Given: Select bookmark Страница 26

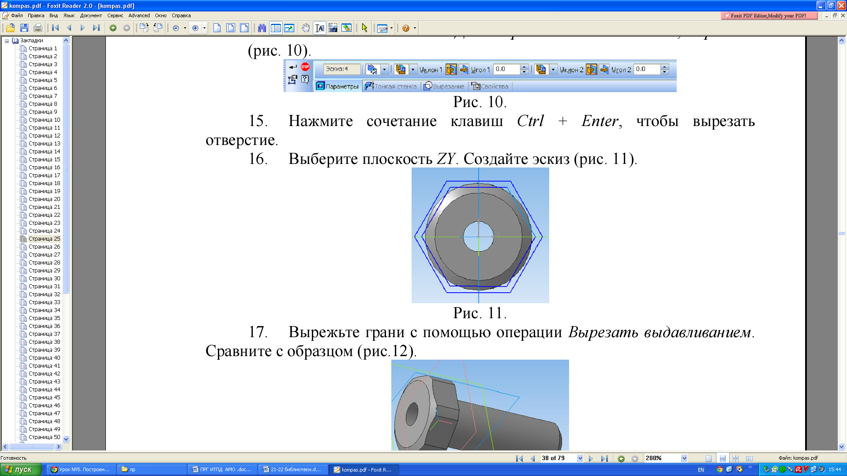Looking at the screenshot, I should tap(44, 247).
